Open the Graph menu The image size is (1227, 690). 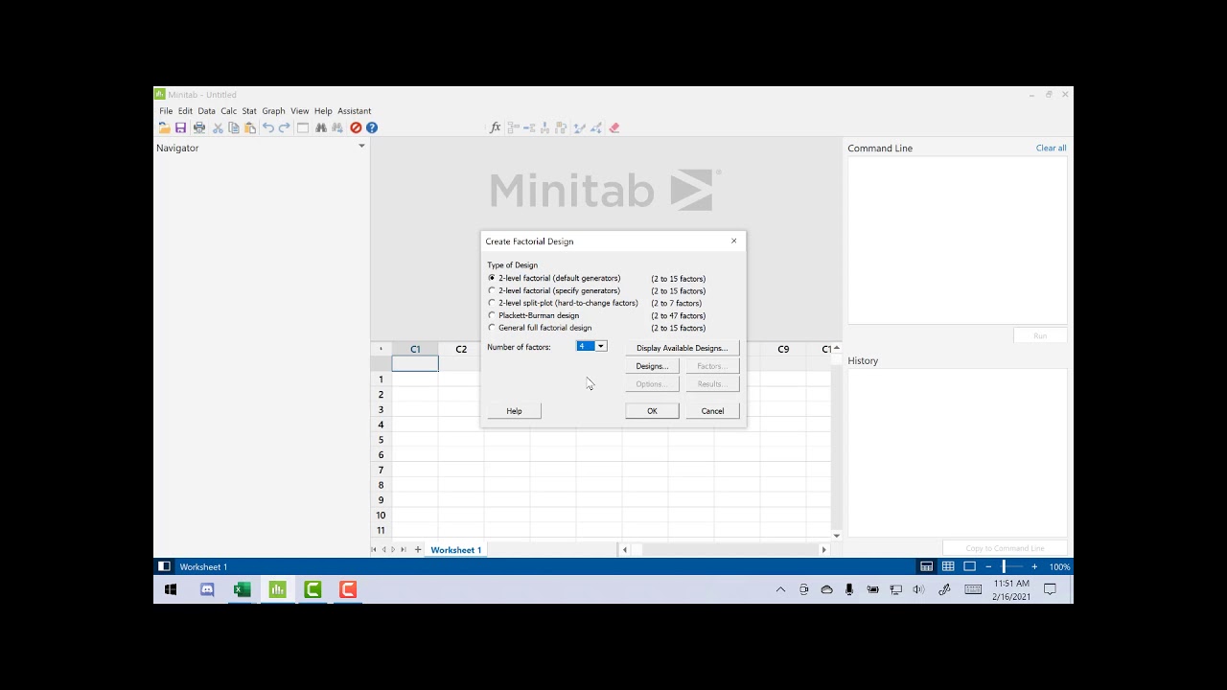click(273, 111)
